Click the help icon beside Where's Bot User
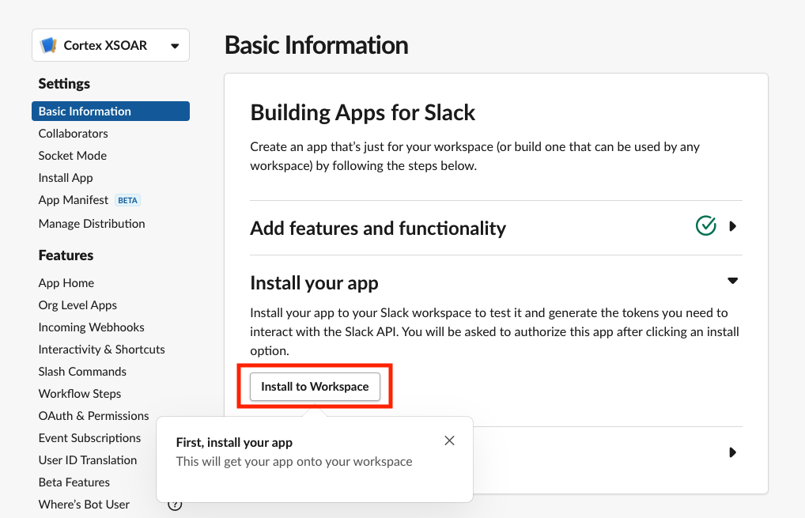Image resolution: width=805 pixels, height=518 pixels. (x=175, y=505)
